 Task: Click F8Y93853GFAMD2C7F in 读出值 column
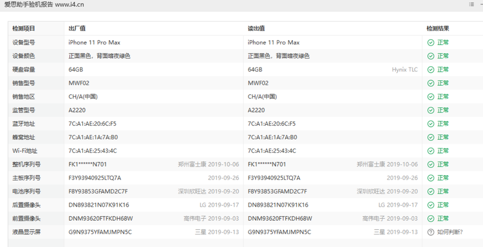[x=277, y=191]
